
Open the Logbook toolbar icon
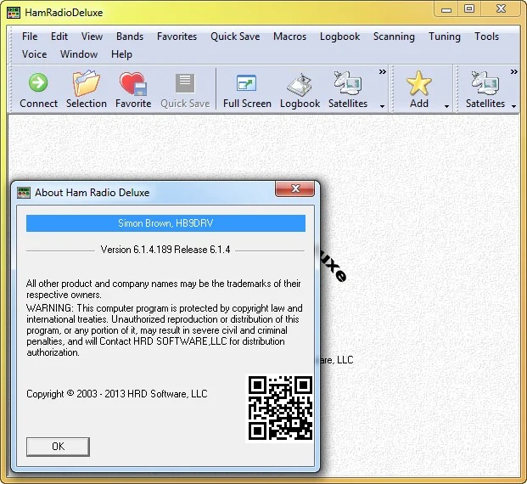[300, 84]
